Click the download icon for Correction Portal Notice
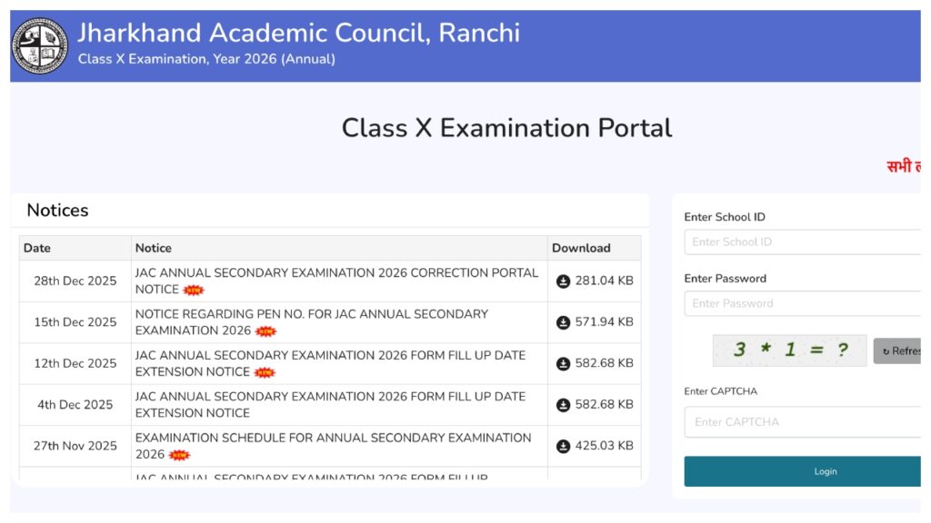 pyautogui.click(x=564, y=280)
